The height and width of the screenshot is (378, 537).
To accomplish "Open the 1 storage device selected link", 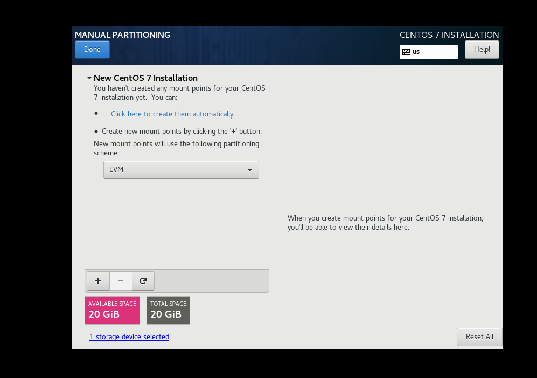I will coord(129,337).
